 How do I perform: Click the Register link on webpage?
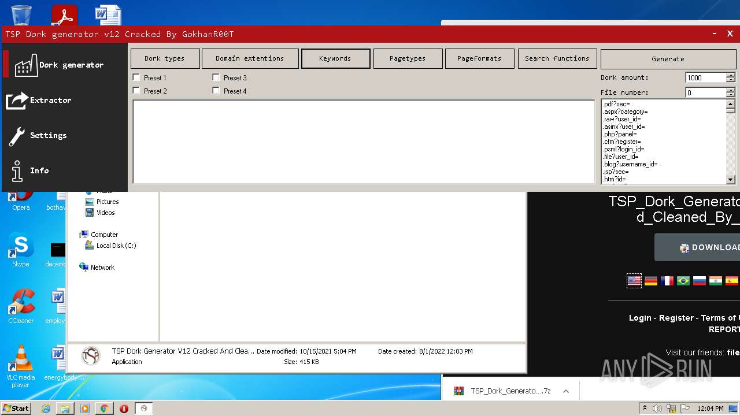click(676, 318)
